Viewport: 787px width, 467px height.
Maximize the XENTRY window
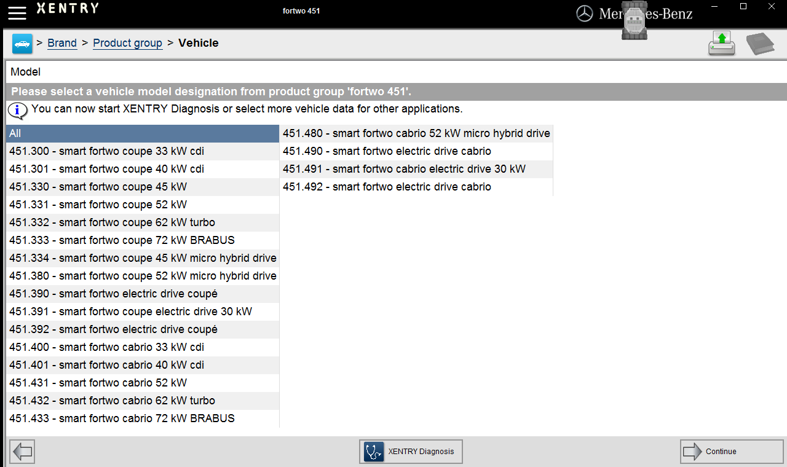point(743,7)
